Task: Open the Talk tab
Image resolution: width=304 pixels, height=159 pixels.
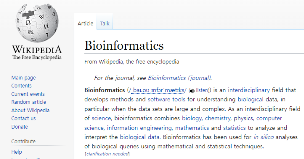Action: click(x=105, y=23)
